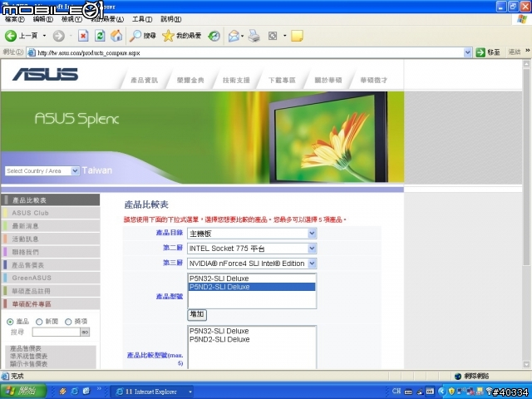Open NVIDIA nForce4 SLI Intel Edition dropdown
532x399 pixels.
tap(252, 264)
